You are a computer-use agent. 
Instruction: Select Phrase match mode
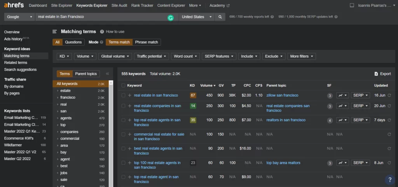tap(147, 42)
